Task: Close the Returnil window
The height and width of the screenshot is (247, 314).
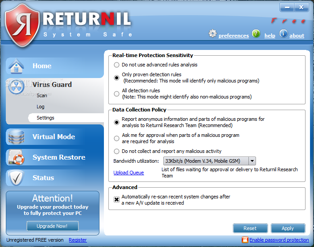Action: point(301,8)
